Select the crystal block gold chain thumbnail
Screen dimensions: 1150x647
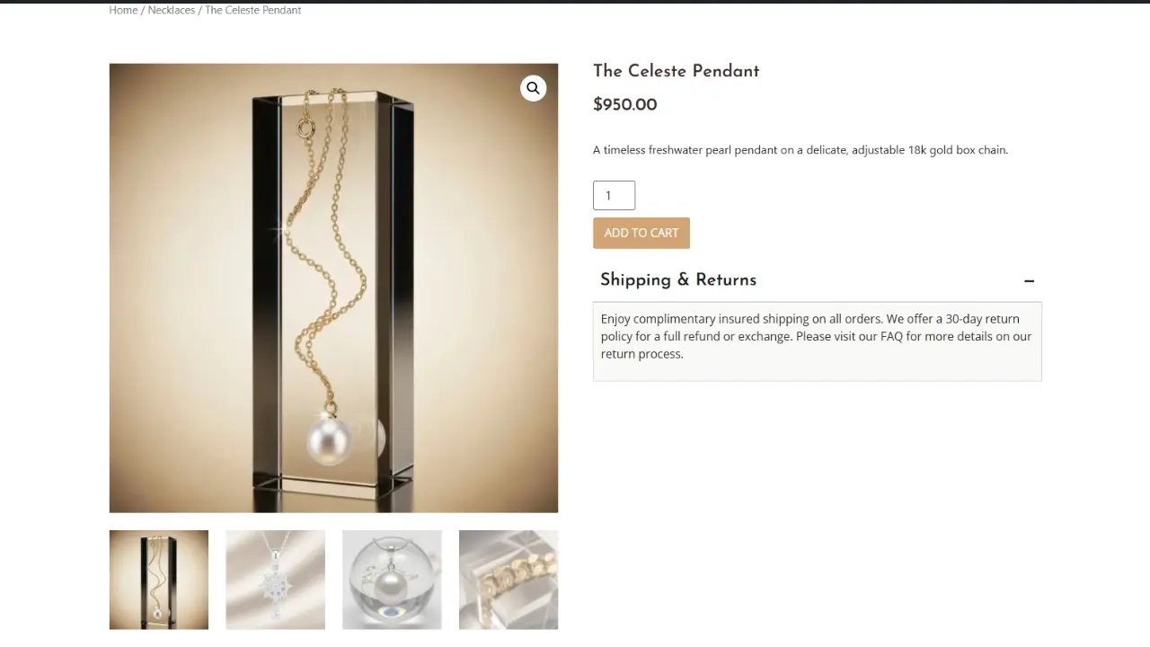pos(159,580)
